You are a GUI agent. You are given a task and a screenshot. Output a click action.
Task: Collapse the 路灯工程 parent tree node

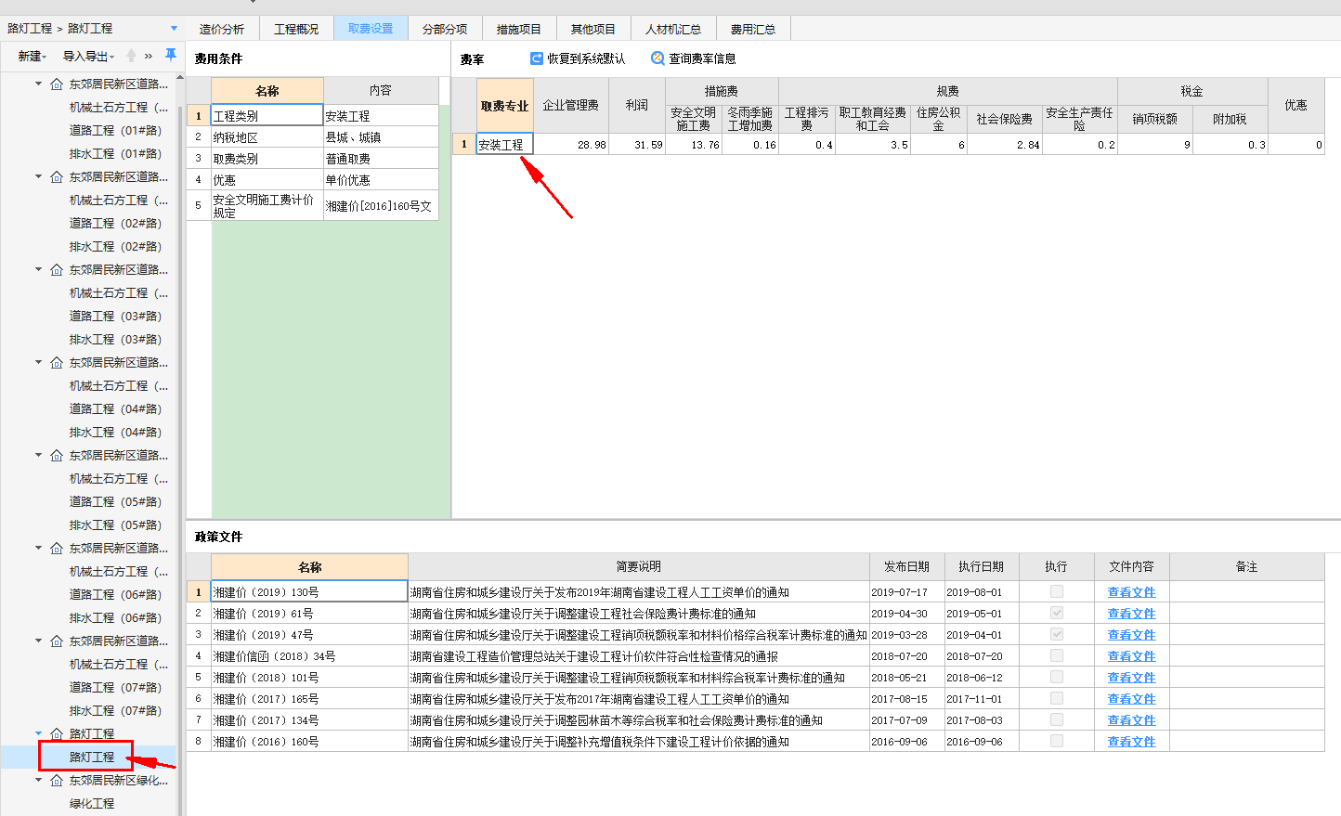pos(39,733)
